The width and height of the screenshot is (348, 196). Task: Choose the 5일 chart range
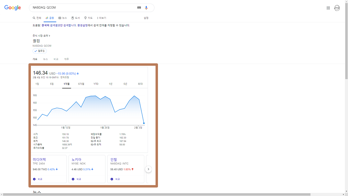[52, 84]
